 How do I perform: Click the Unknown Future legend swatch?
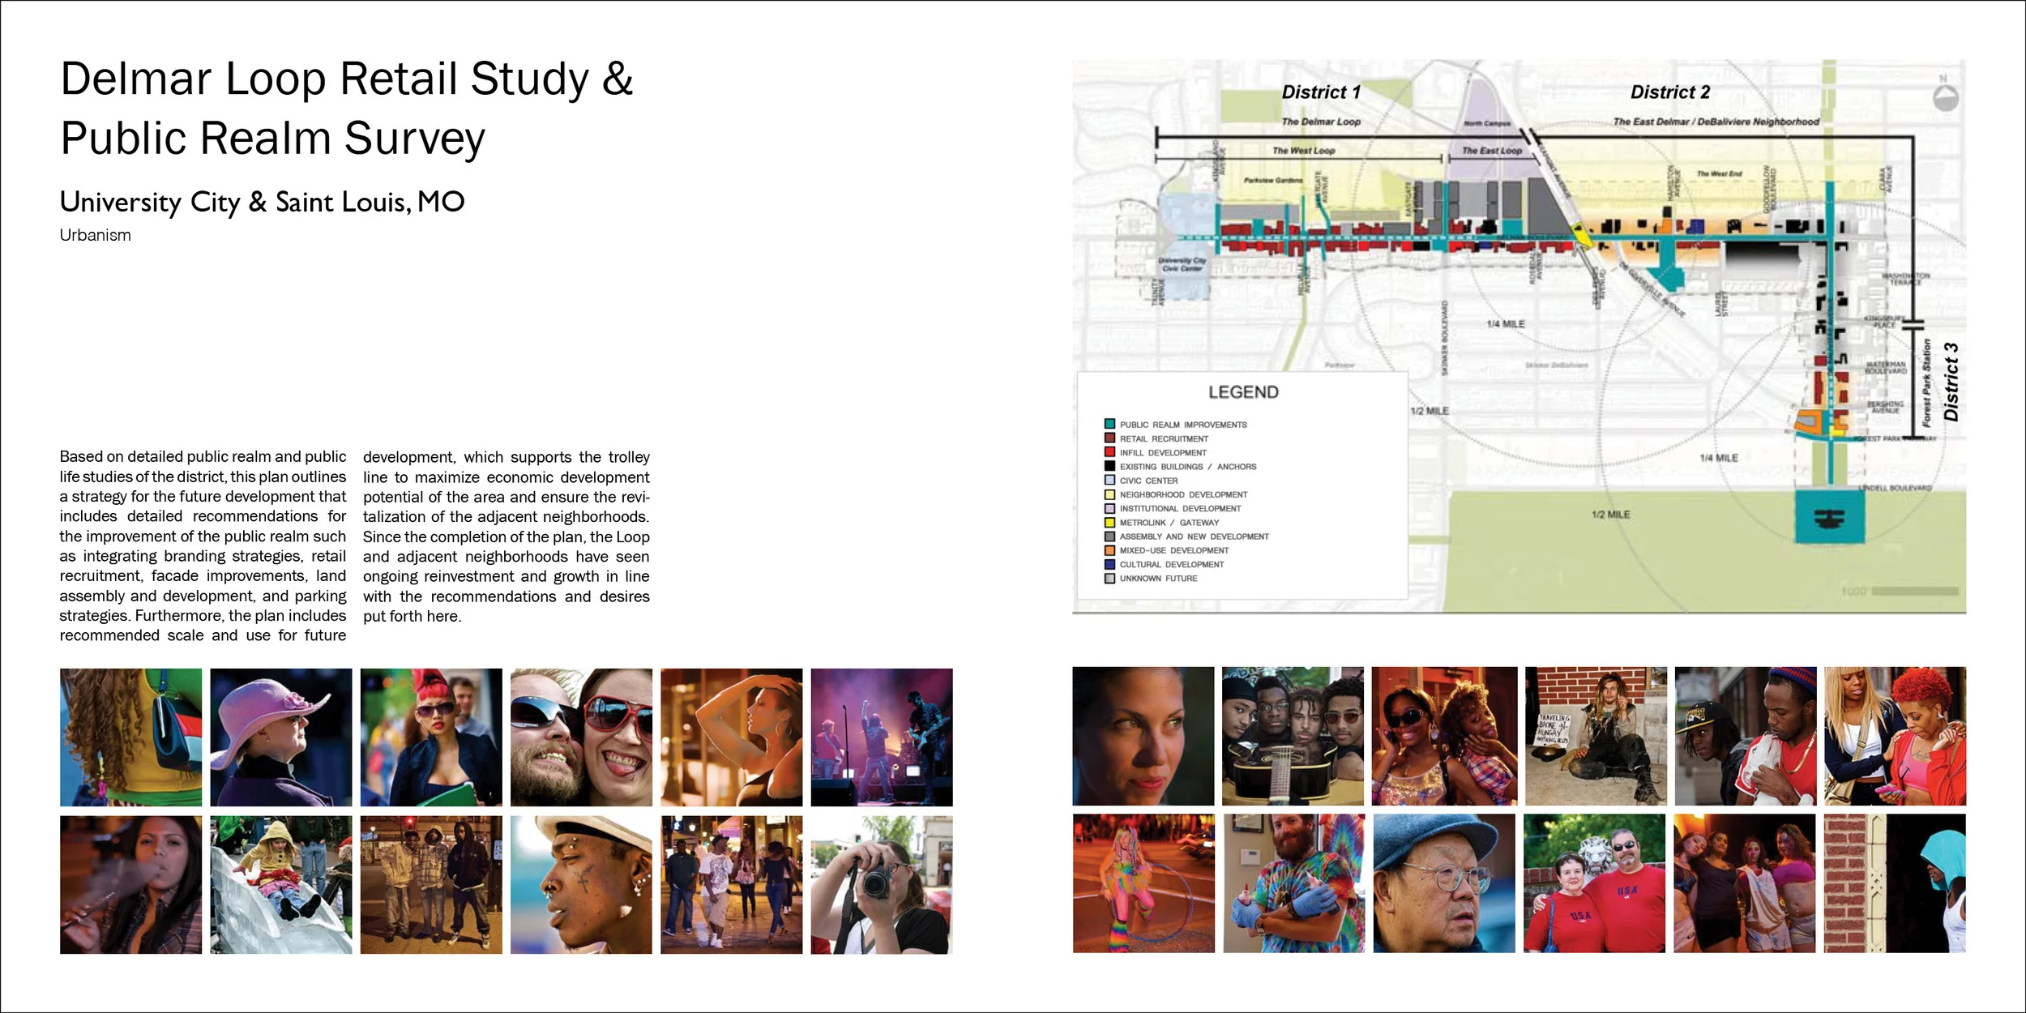coord(1109,579)
